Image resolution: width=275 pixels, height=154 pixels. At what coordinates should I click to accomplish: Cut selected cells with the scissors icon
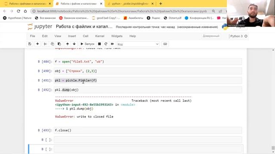point(46,44)
